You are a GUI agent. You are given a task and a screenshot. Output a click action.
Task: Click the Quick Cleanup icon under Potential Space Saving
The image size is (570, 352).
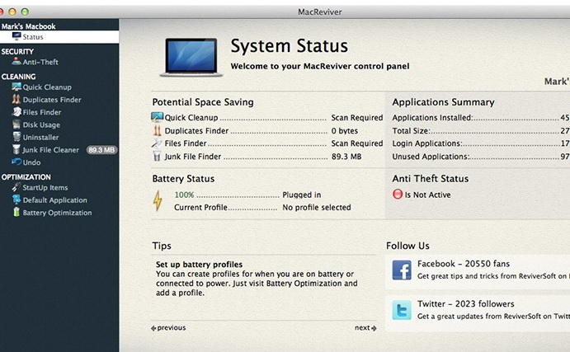[x=157, y=117]
